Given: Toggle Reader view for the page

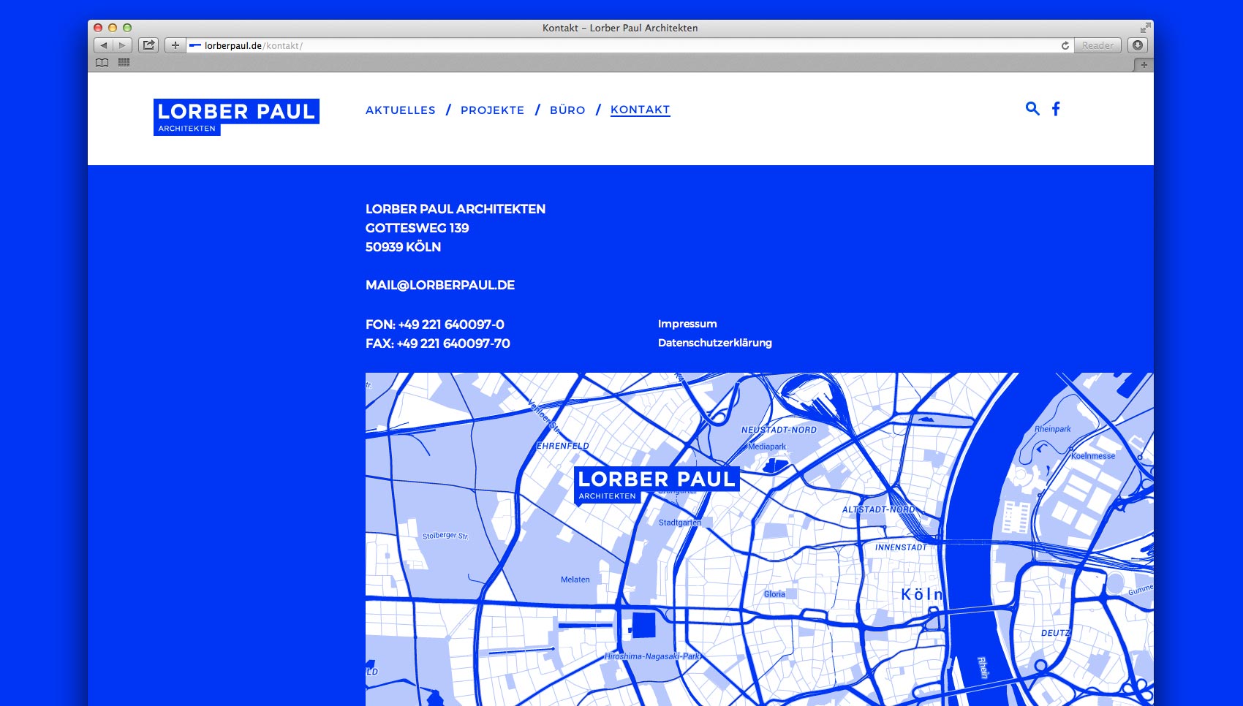Looking at the screenshot, I should point(1097,45).
